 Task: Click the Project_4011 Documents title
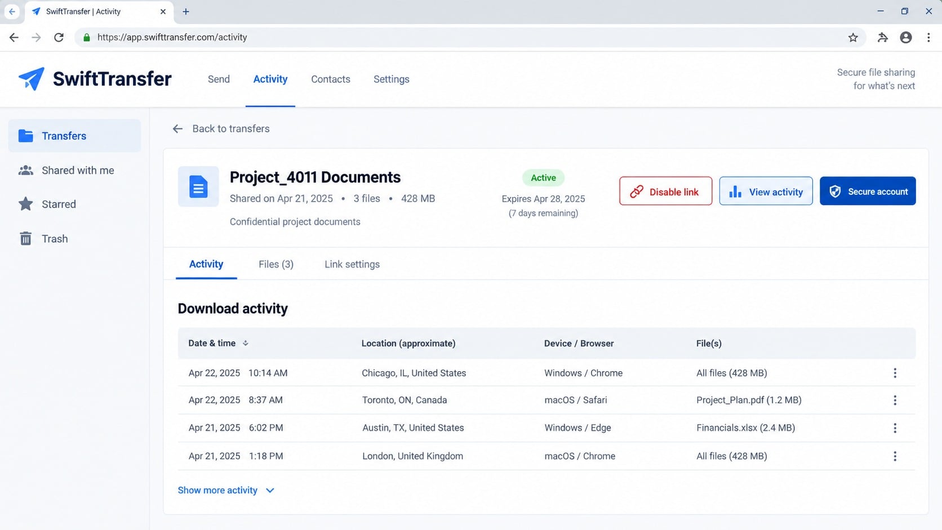pyautogui.click(x=315, y=177)
